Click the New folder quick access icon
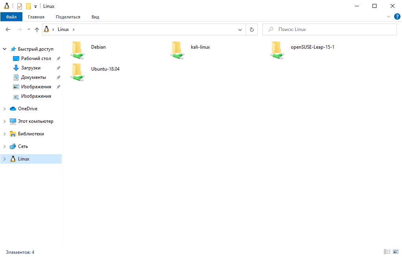402x257 pixels. click(x=28, y=6)
